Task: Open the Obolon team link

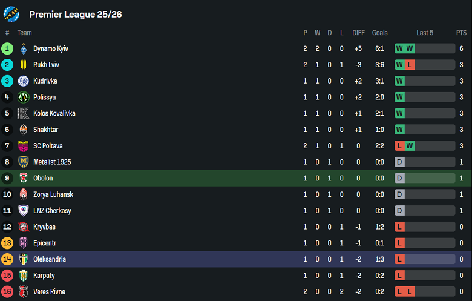Action: (x=43, y=178)
